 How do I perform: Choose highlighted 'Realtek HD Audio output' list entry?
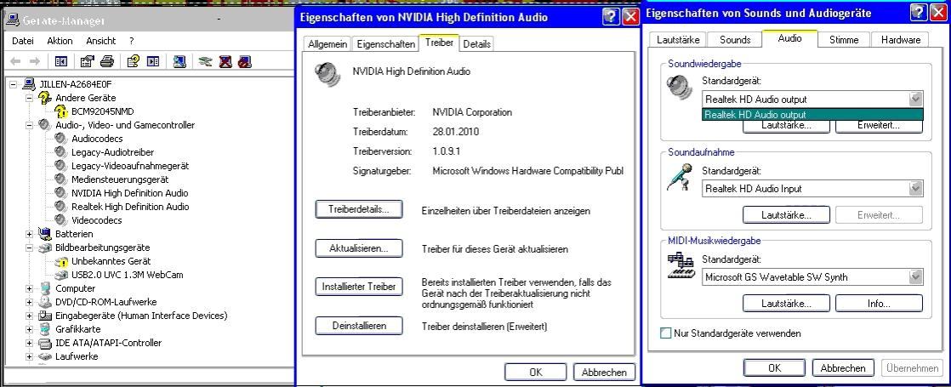point(812,115)
